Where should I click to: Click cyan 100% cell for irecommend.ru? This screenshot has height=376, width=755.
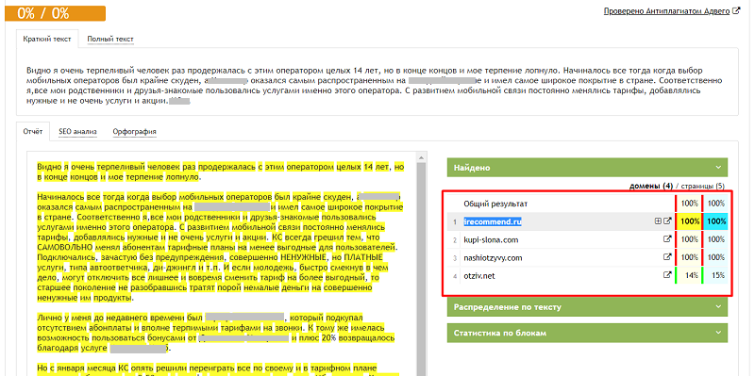[x=716, y=221]
